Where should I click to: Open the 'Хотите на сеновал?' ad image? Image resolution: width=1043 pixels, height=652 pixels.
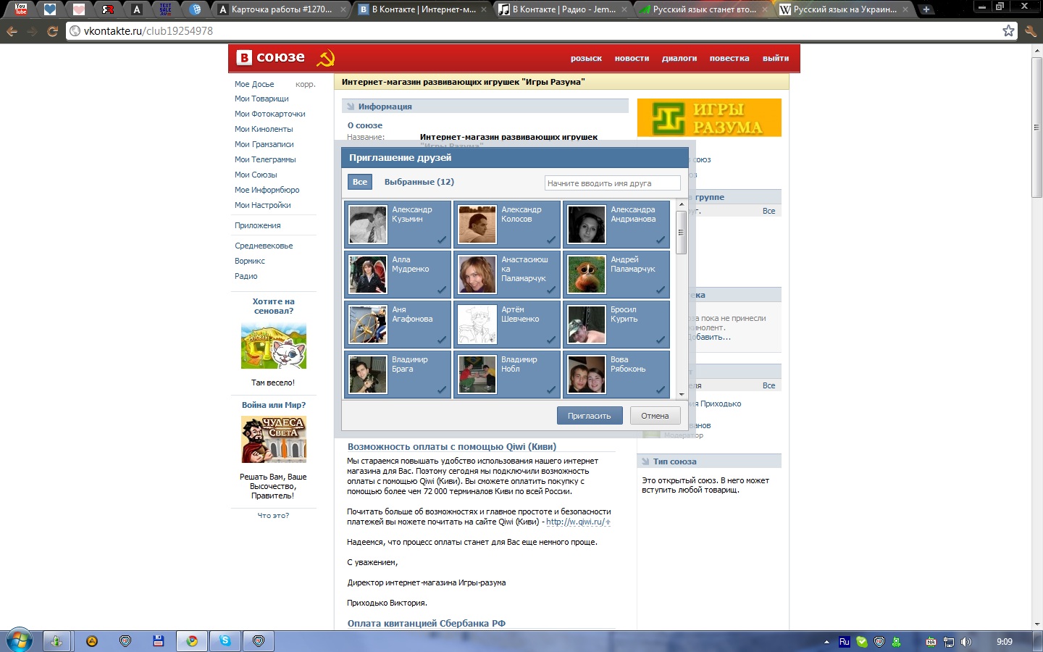(x=274, y=346)
